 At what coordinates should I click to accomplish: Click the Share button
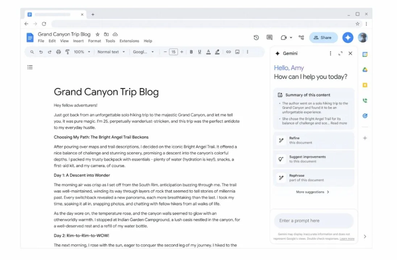[x=323, y=38]
